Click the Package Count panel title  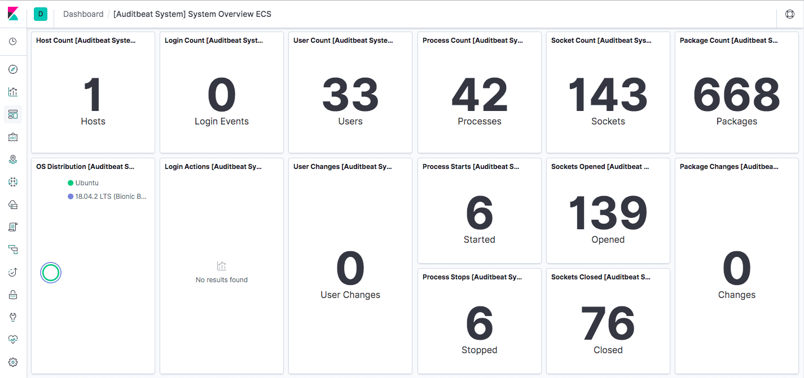(730, 41)
